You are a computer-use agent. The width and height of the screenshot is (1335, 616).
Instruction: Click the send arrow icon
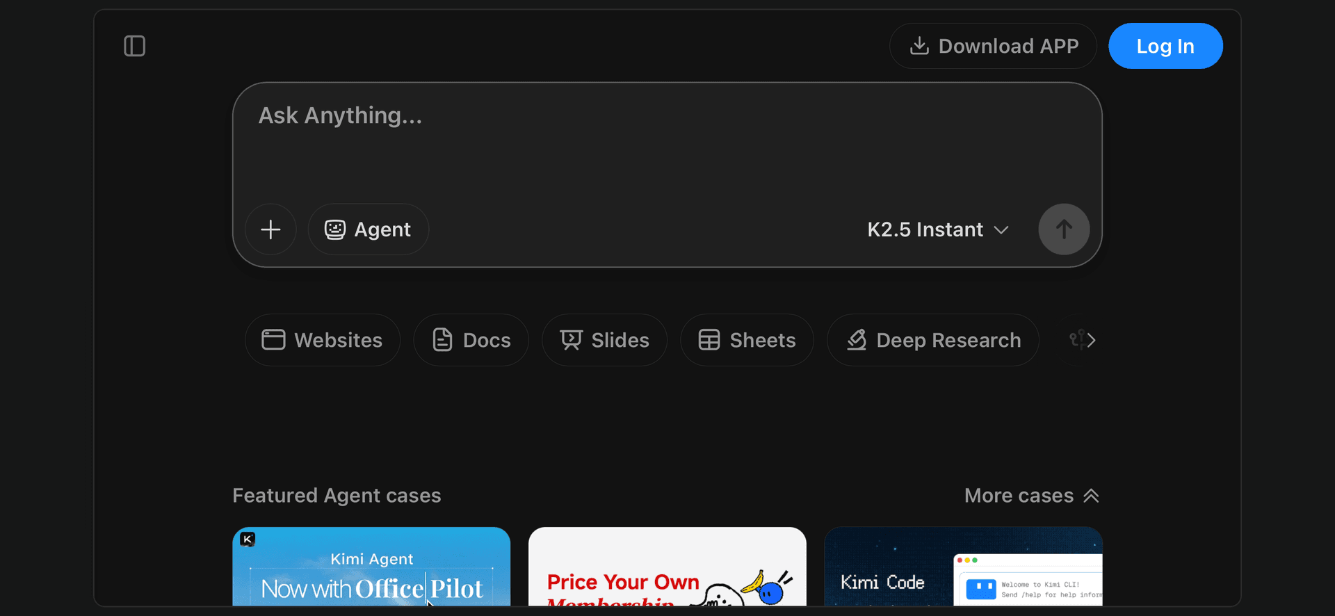coord(1063,229)
